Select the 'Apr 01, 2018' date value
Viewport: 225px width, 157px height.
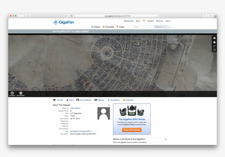pos(75,118)
